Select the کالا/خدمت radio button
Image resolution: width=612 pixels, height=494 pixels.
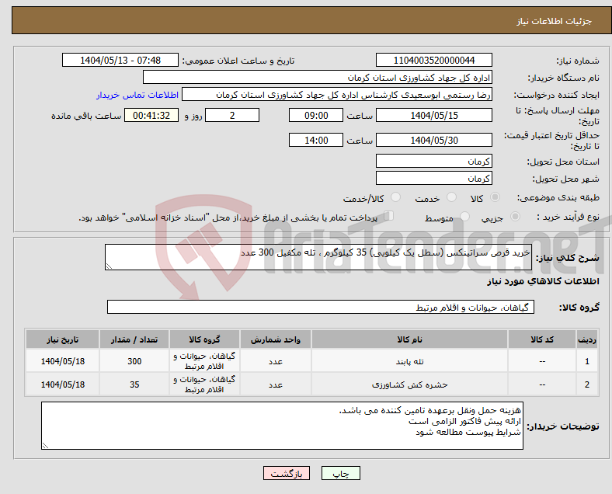pos(395,197)
